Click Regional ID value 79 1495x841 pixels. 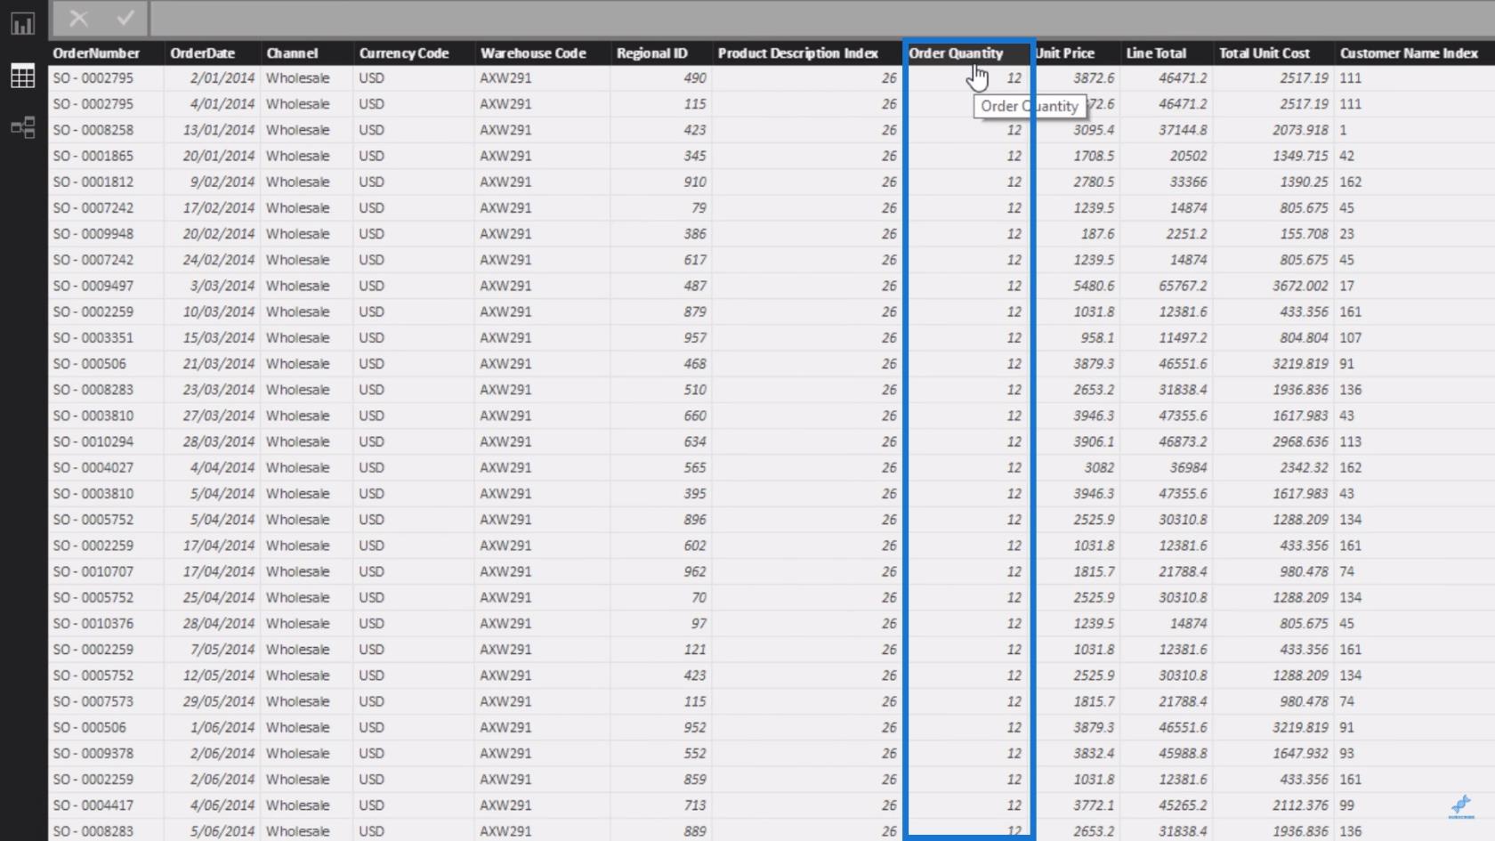pos(699,208)
